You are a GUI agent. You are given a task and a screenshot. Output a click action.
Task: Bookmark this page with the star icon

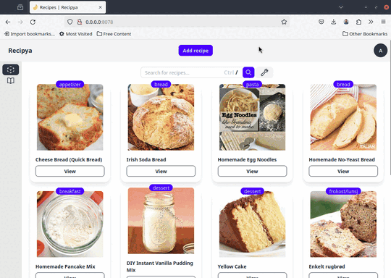[284, 22]
